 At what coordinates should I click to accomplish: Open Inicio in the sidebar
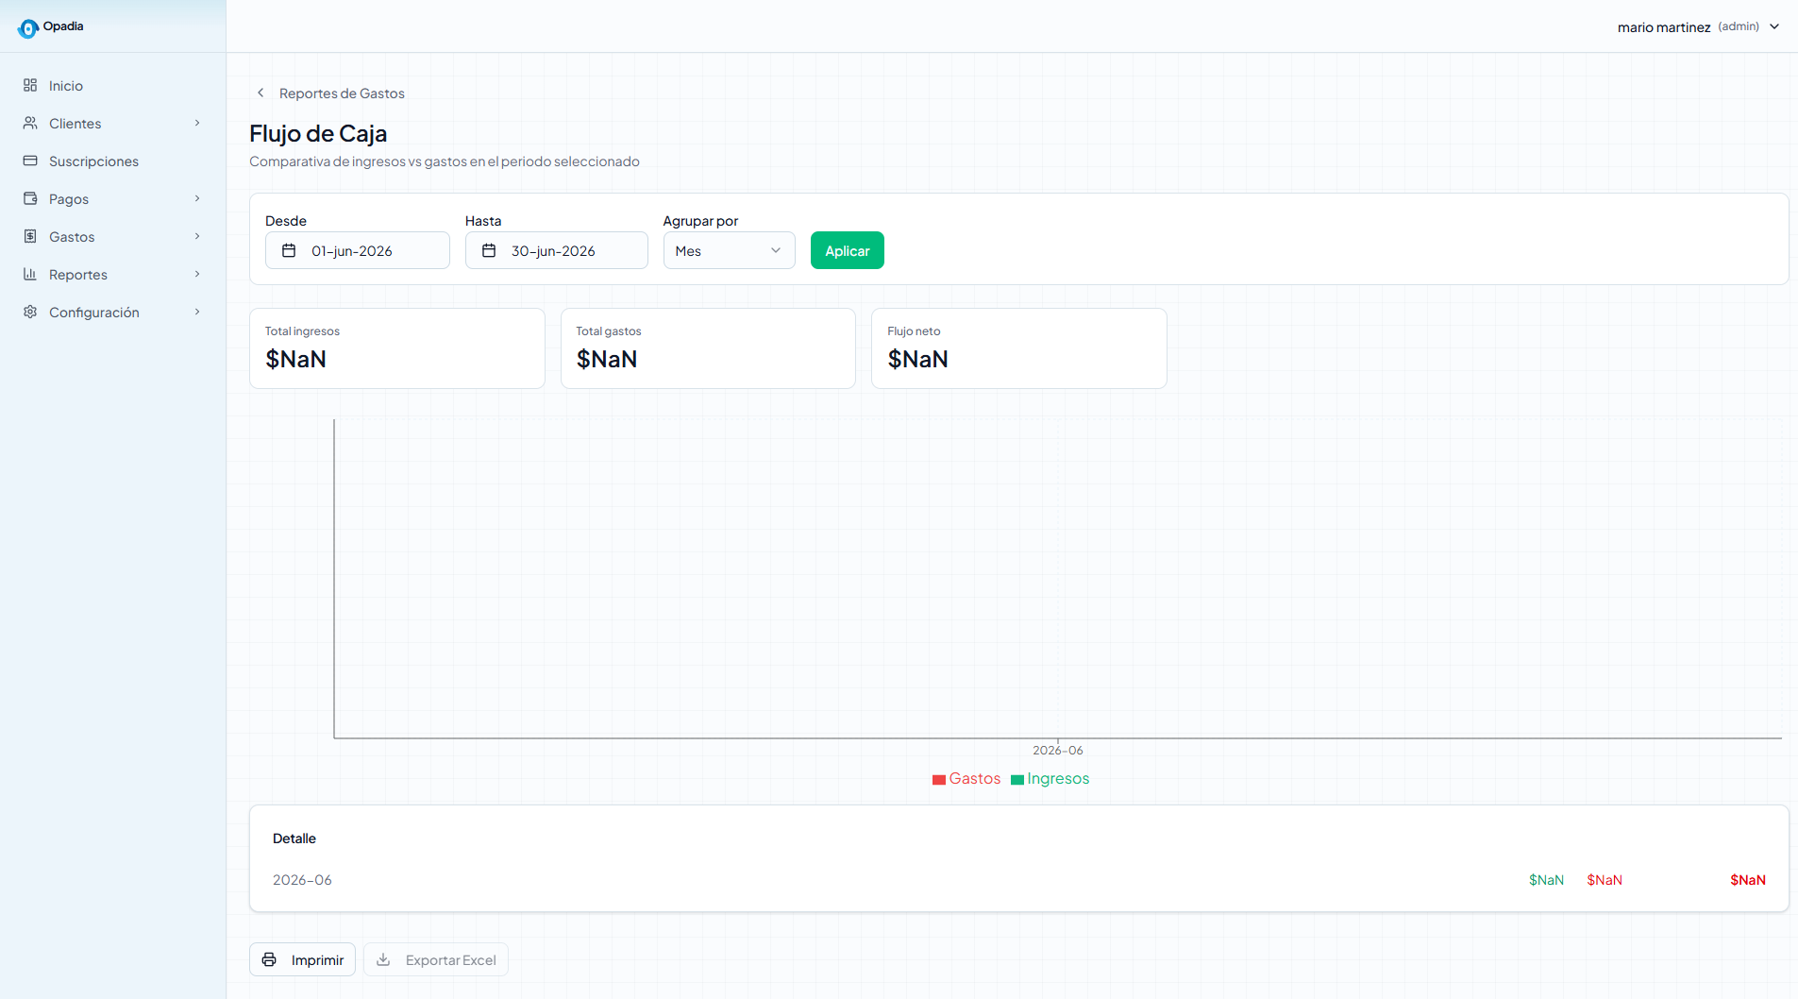[x=112, y=85]
